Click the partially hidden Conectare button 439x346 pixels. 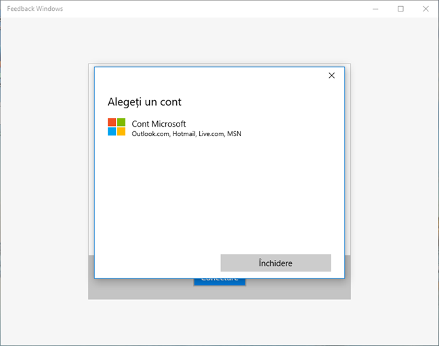[219, 282]
